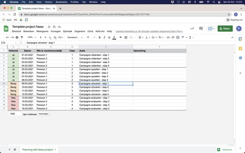The height and width of the screenshot is (153, 245).
Task: Show the all sheets list
Action: point(15,150)
